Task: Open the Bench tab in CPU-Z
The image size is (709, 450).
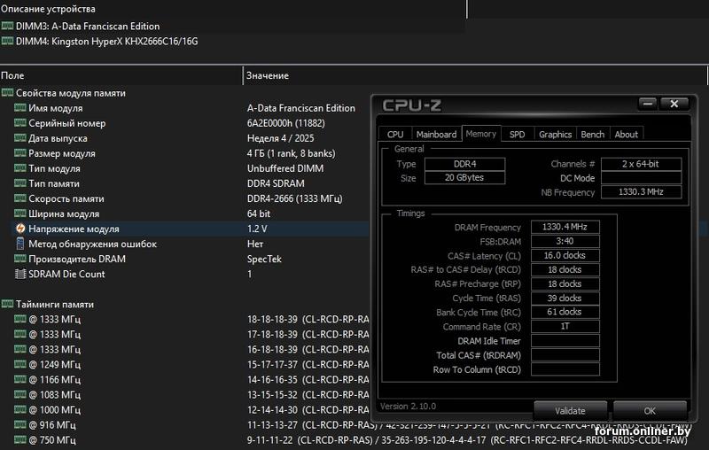Action: [592, 134]
